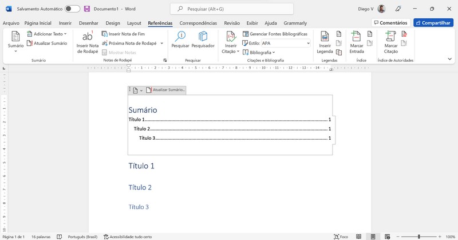Click the spelling check book icon in status bar
The width and height of the screenshot is (458, 240).
[60, 237]
